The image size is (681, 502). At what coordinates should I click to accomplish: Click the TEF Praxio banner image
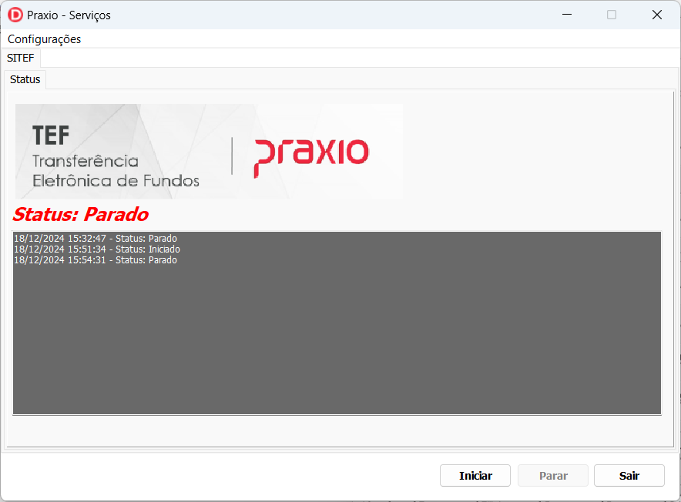[209, 152]
